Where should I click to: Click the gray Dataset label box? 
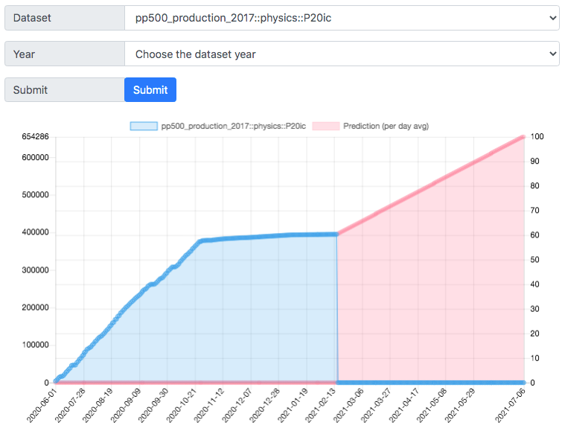click(65, 18)
